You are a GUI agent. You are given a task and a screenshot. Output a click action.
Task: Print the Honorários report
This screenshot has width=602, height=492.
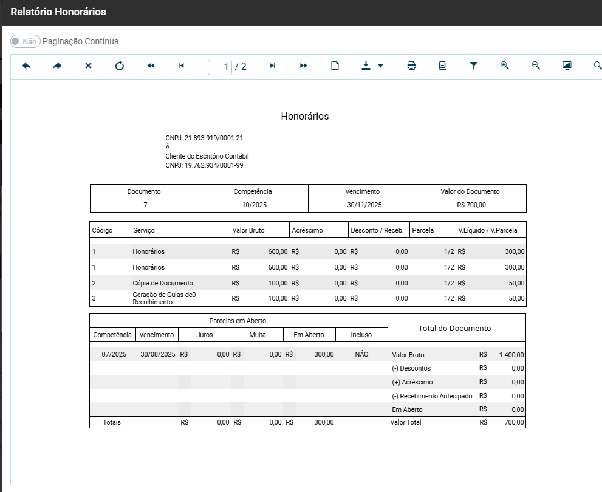tap(412, 66)
